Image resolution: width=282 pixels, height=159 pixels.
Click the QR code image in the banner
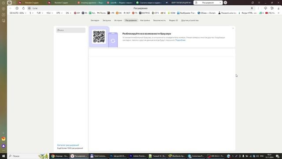99,37
